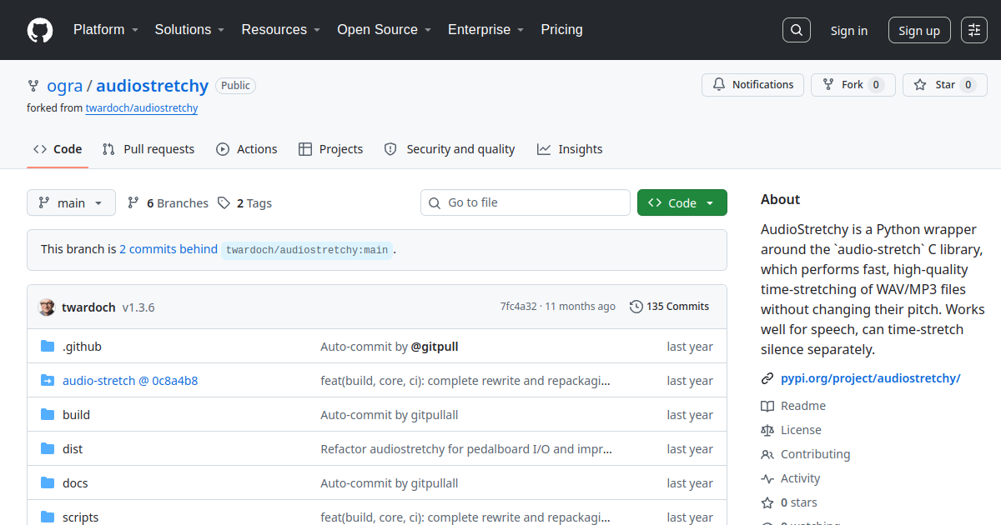Open the Activity link
This screenshot has height=525, width=1001.
[791, 478]
